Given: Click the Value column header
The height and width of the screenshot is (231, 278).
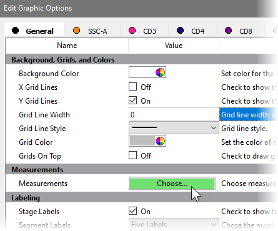Looking at the screenshot, I should pyautogui.click(x=174, y=46).
